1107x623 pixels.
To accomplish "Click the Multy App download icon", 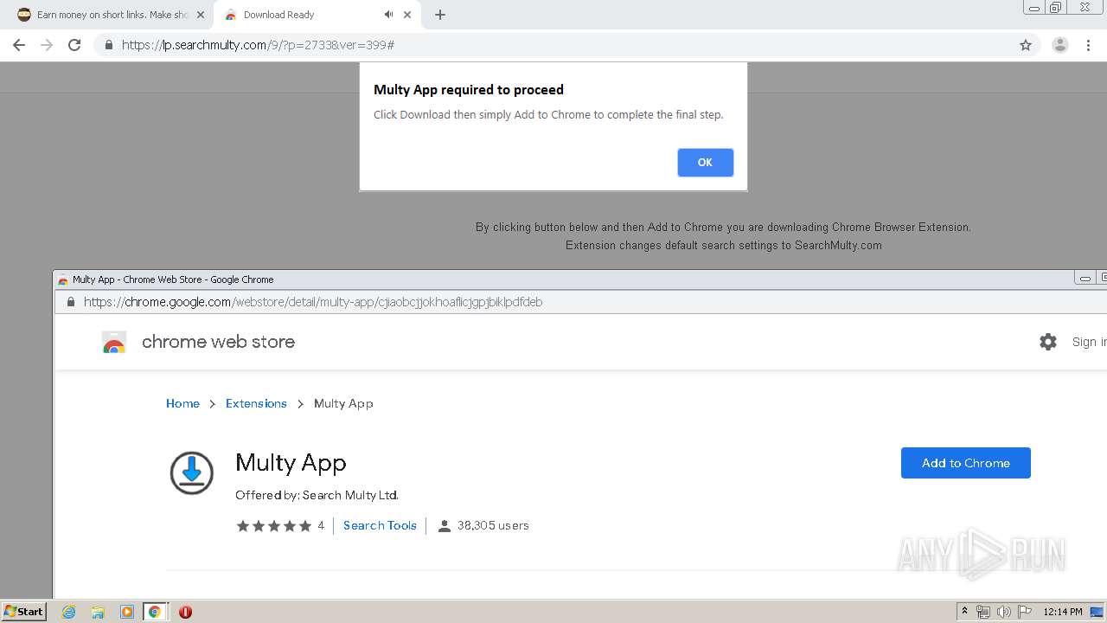I will pos(191,472).
